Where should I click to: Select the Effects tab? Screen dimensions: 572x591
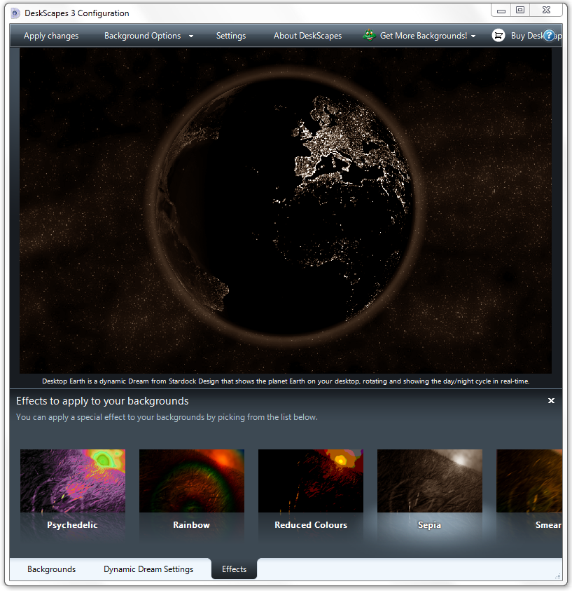click(x=234, y=569)
